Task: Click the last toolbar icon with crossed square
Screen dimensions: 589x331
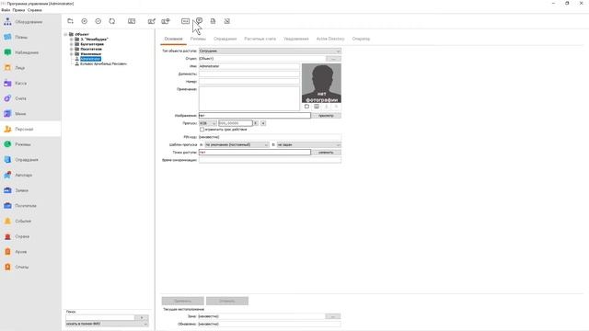Action: pos(227,21)
